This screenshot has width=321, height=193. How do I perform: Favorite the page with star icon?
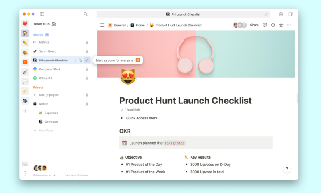[x=281, y=25]
